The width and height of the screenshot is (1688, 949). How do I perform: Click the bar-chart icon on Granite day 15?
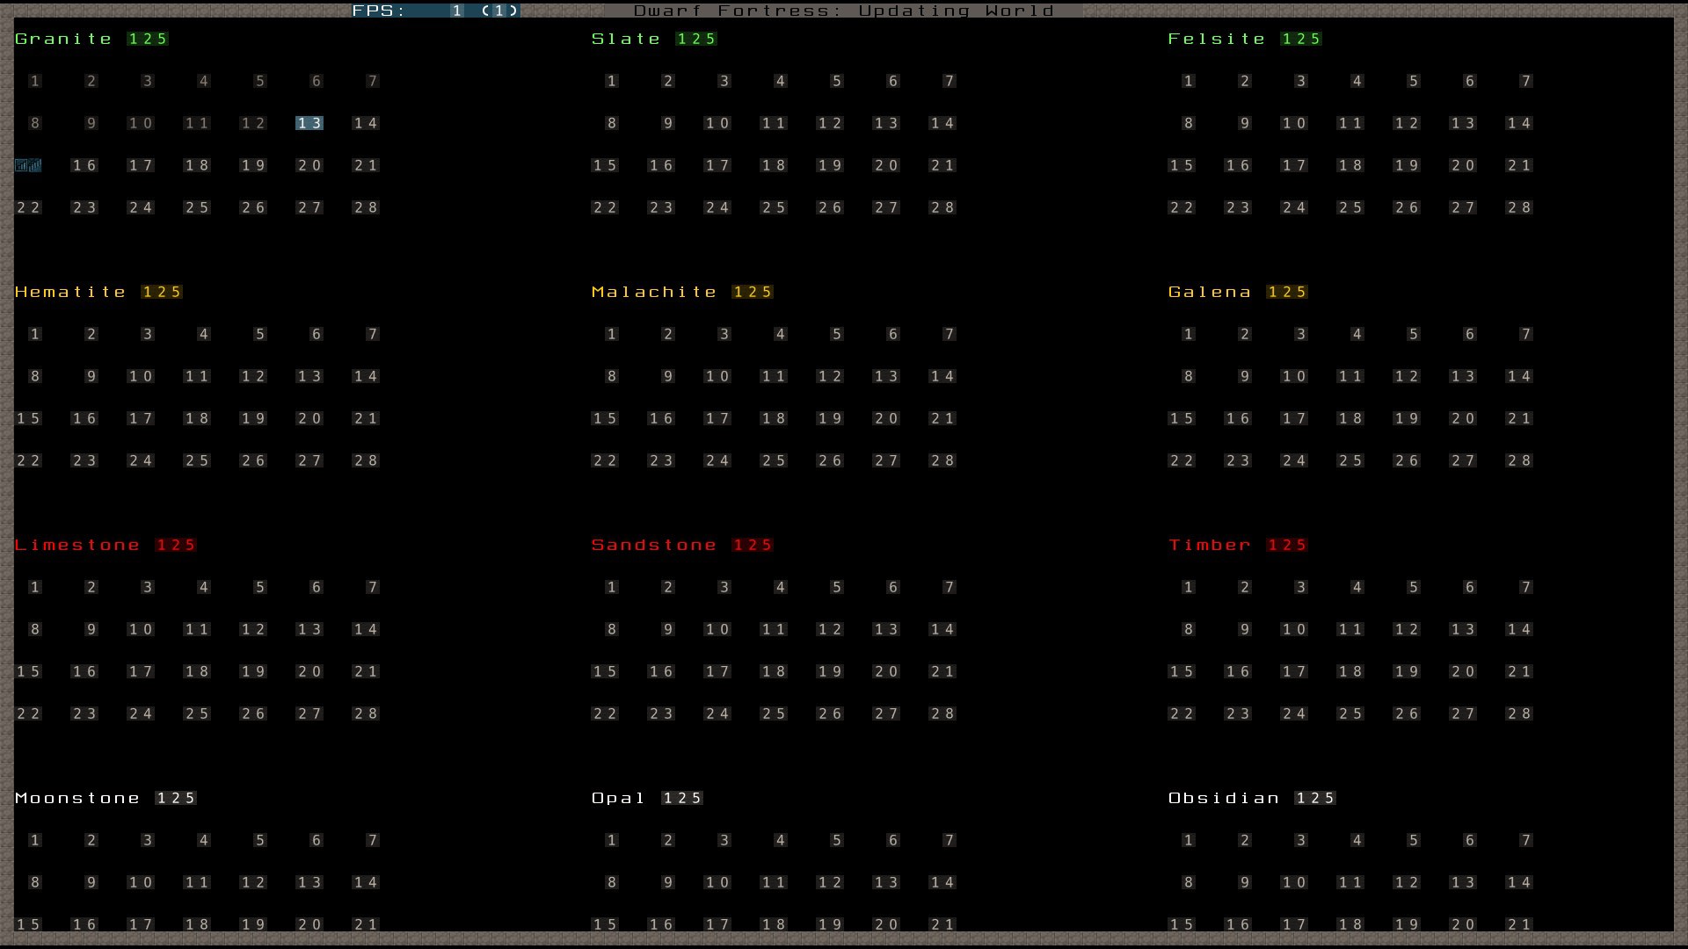[28, 165]
